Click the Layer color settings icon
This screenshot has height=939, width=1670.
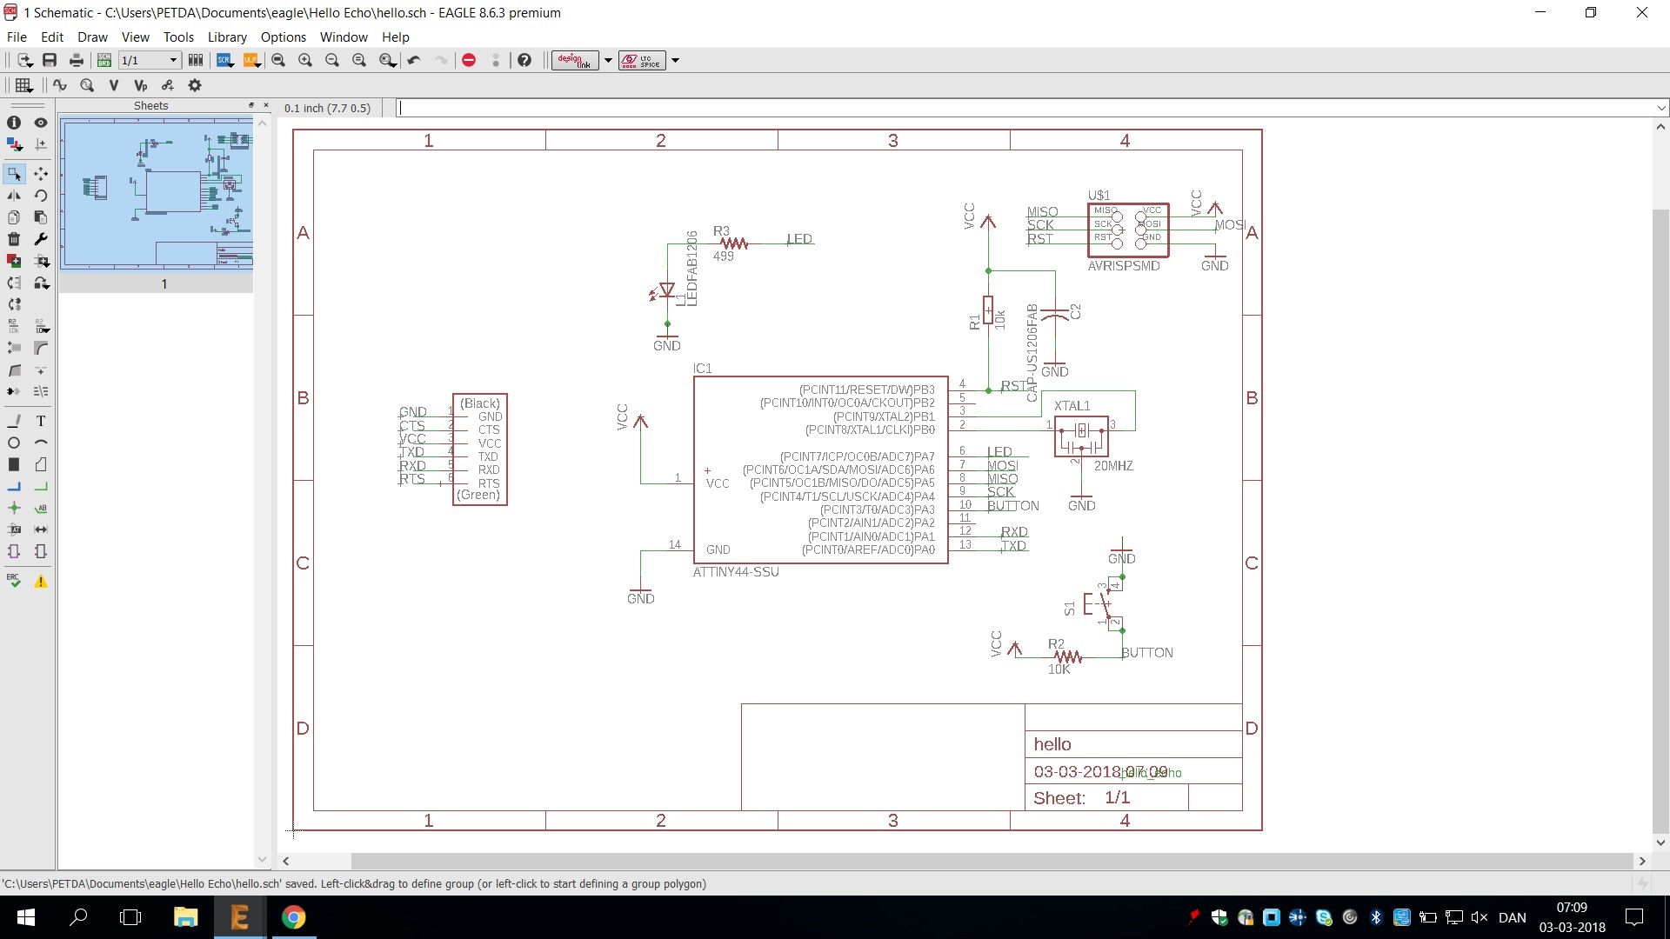[x=14, y=144]
